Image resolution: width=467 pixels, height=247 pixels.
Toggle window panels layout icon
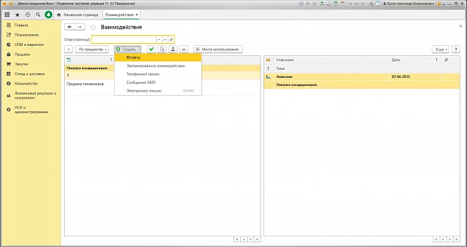click(x=378, y=4)
